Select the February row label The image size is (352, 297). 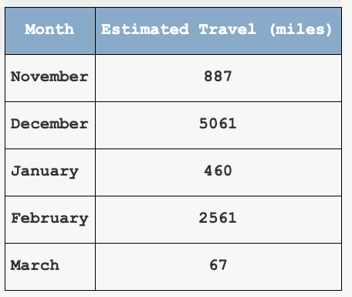(49, 219)
